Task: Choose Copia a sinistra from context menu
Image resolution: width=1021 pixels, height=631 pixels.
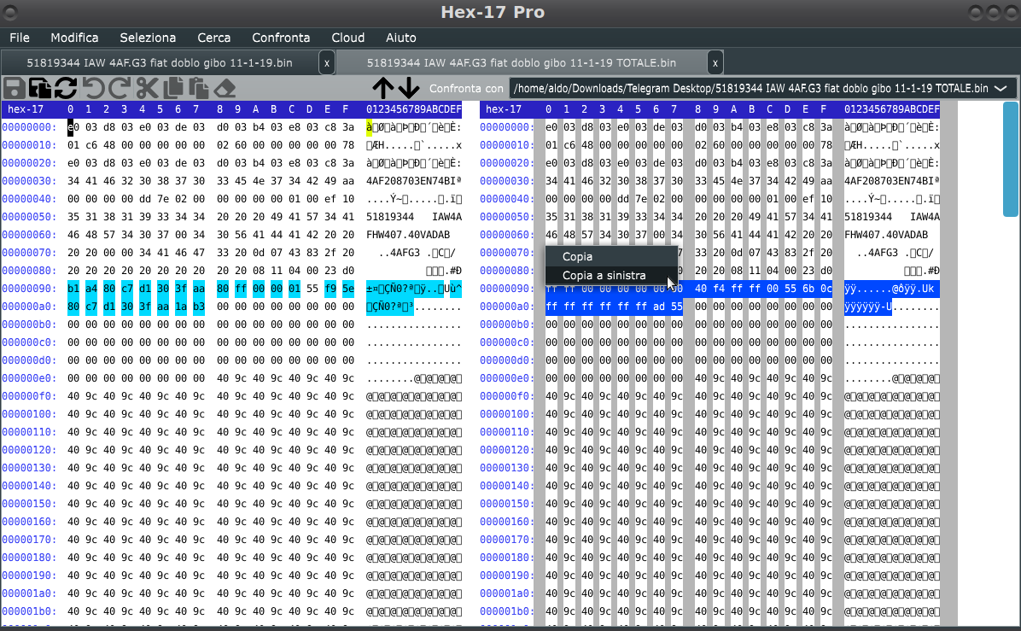Action: [x=604, y=276]
